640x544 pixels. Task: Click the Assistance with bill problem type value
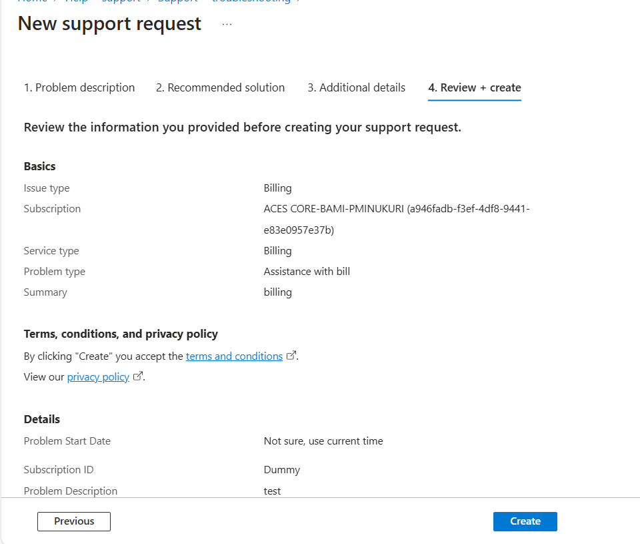pos(307,272)
